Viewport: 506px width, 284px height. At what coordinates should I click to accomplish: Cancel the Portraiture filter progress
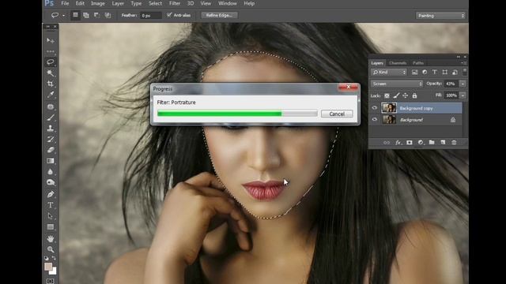pos(337,114)
